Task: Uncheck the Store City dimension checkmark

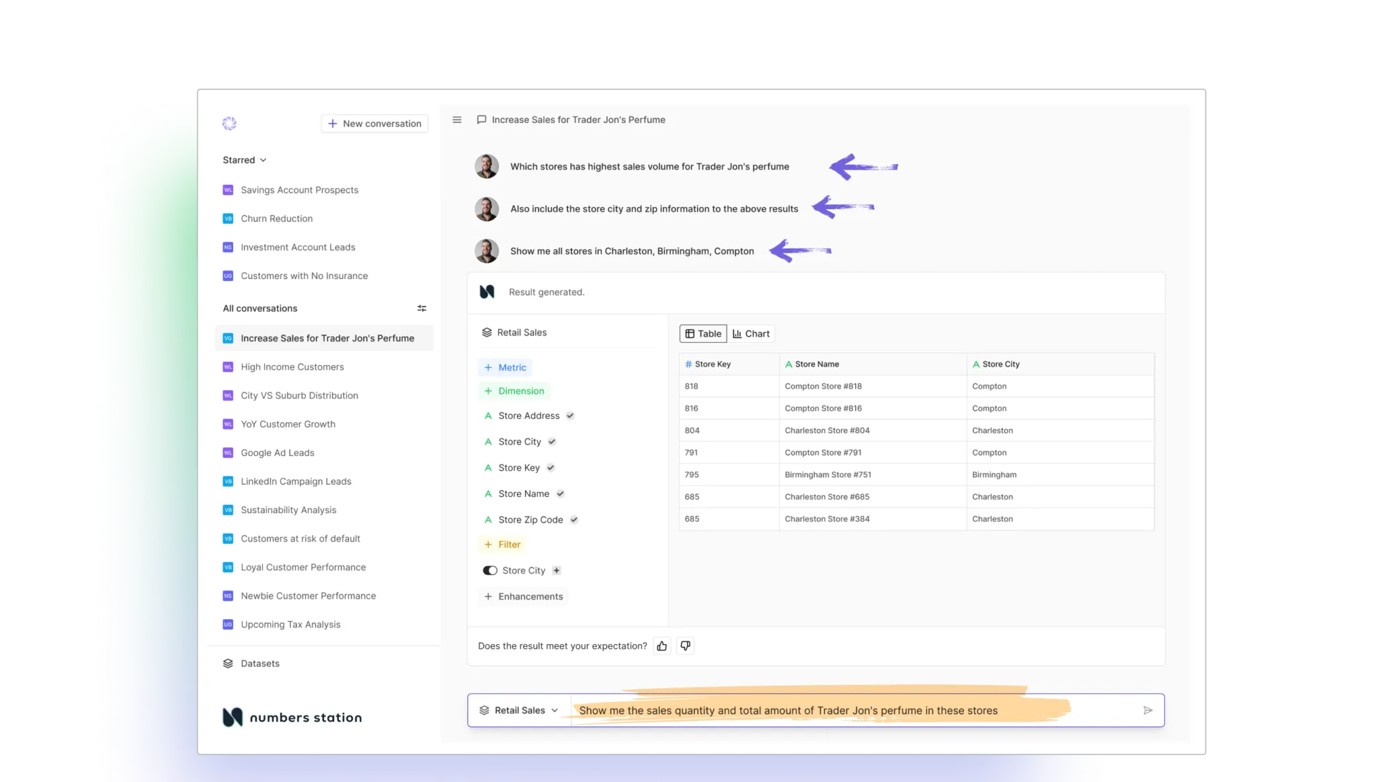Action: tap(552, 441)
